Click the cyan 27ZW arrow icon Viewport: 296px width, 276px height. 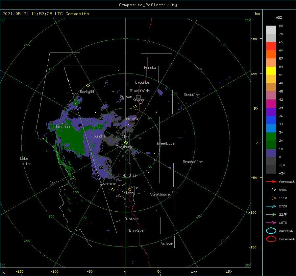point(271,206)
